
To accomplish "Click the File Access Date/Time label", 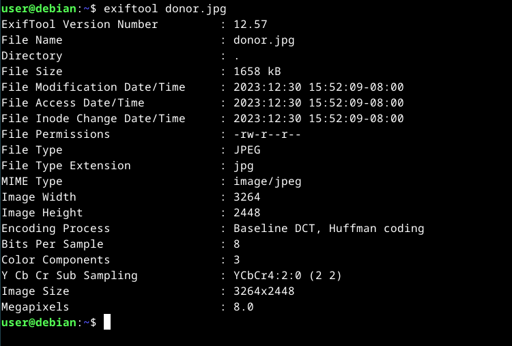I will 72,103.
